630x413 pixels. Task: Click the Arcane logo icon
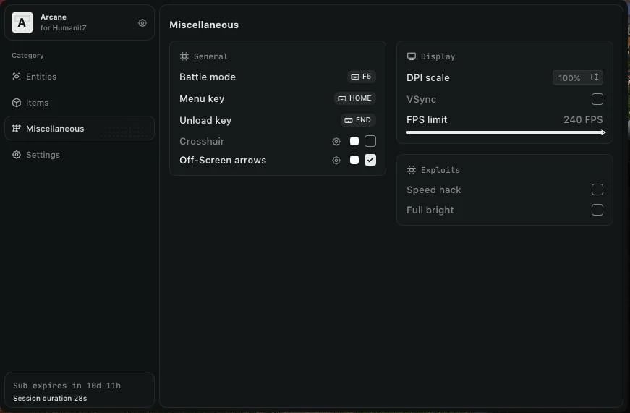coord(22,22)
